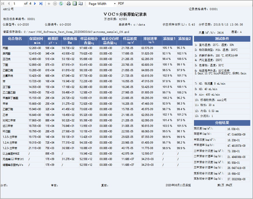The width and height of the screenshot is (253, 199).
Task: Refresh the report
Action: pos(61,4)
